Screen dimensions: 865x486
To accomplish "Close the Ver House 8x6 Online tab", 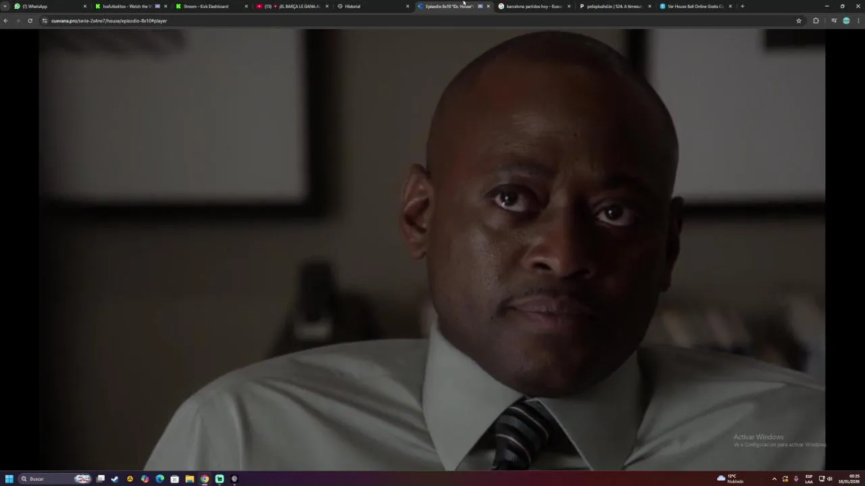I will click(730, 6).
